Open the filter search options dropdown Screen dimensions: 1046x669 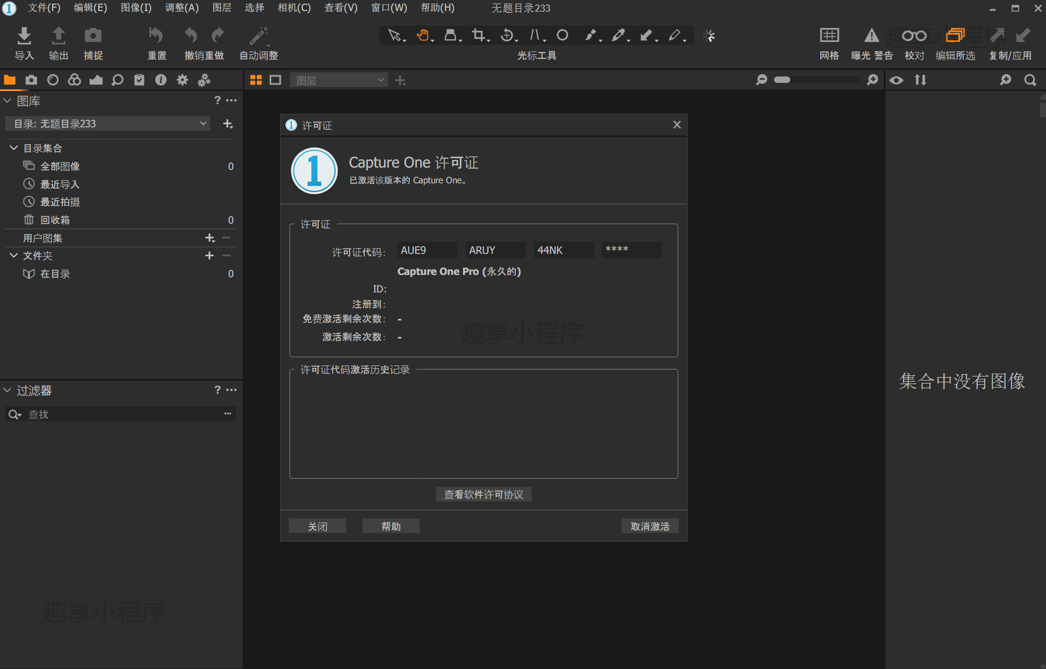click(x=15, y=414)
